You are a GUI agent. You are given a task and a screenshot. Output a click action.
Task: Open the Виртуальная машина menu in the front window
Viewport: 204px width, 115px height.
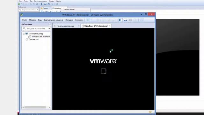pyautogui.click(x=53, y=20)
